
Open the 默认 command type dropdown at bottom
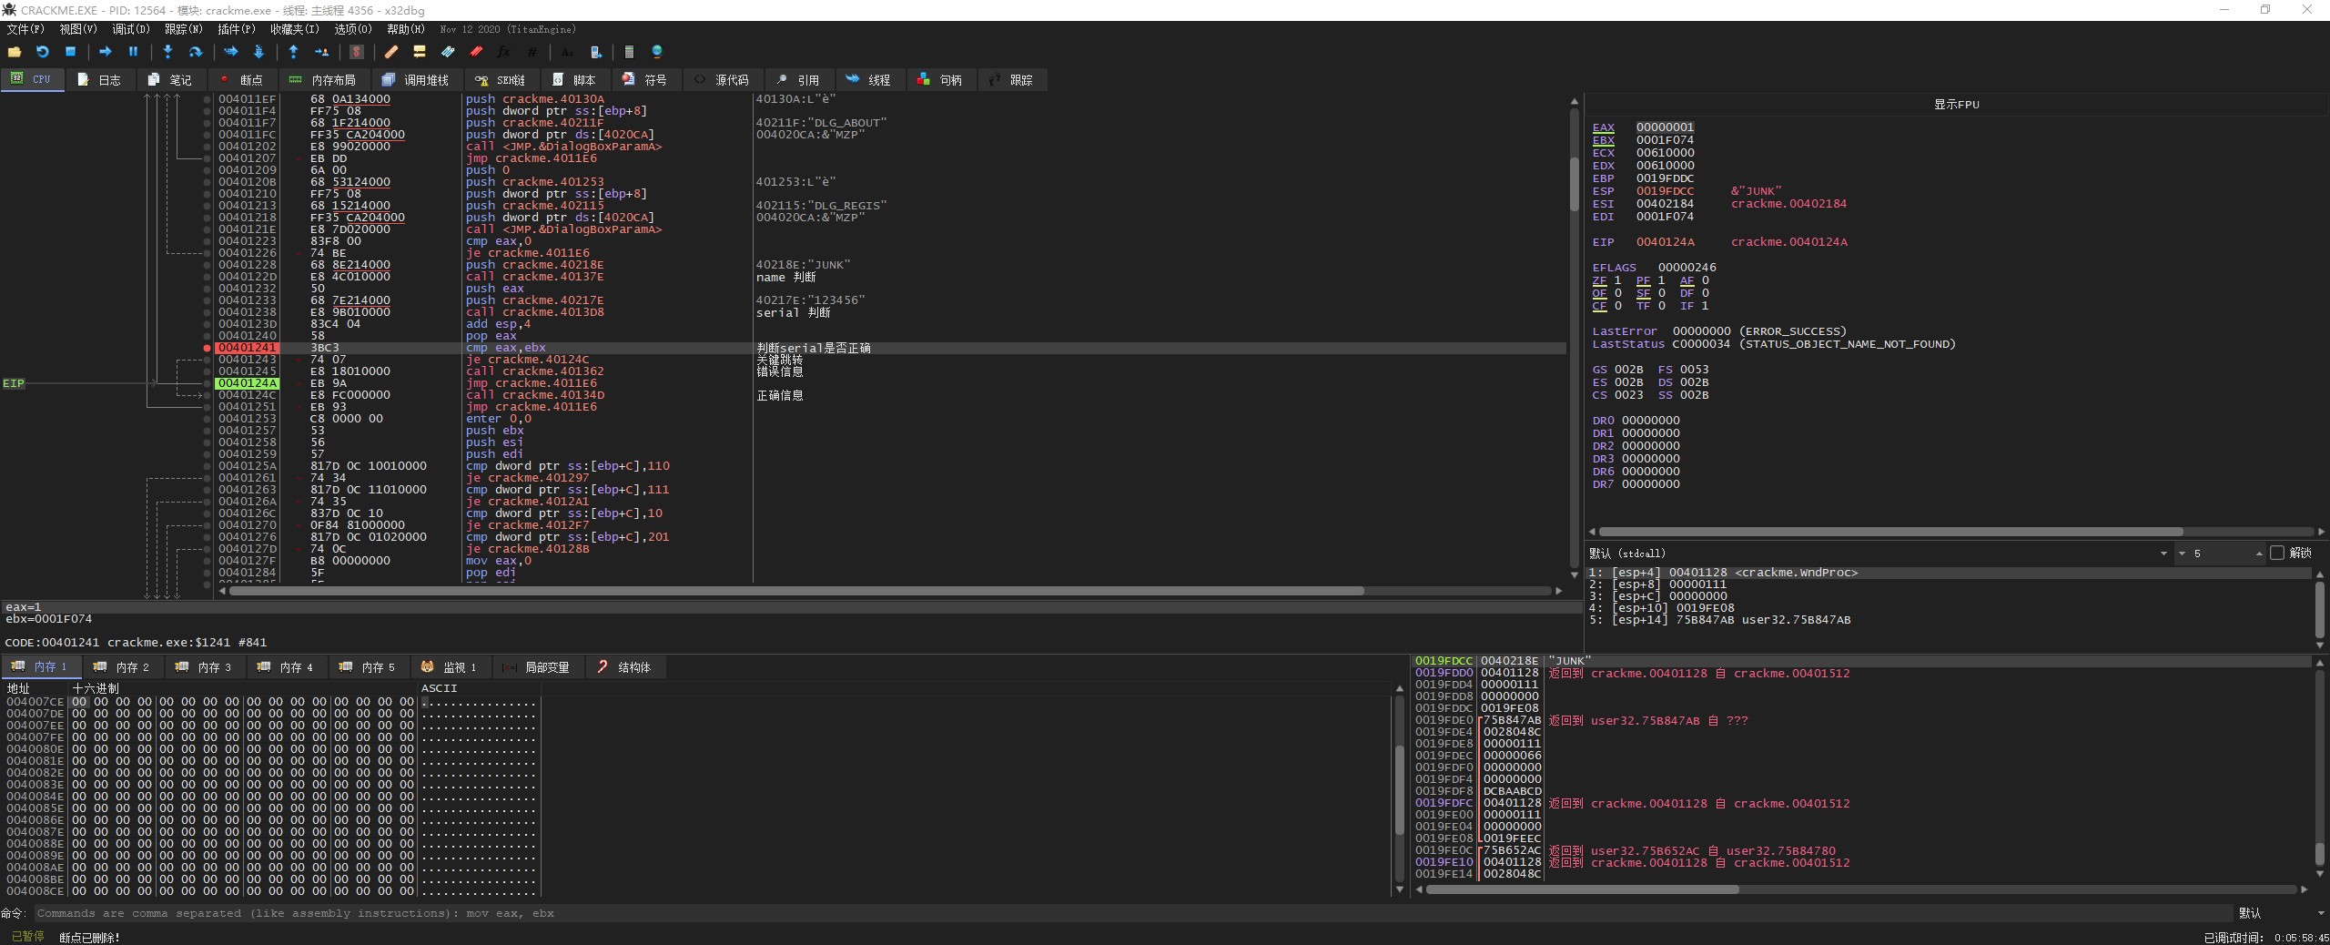(2275, 912)
